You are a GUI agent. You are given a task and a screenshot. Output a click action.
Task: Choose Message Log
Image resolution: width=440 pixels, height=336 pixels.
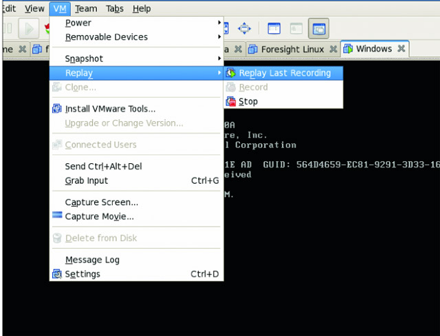(136, 260)
